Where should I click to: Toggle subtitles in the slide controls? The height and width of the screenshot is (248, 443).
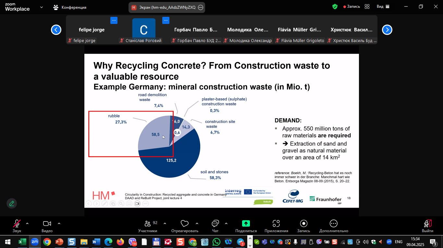(129, 203)
